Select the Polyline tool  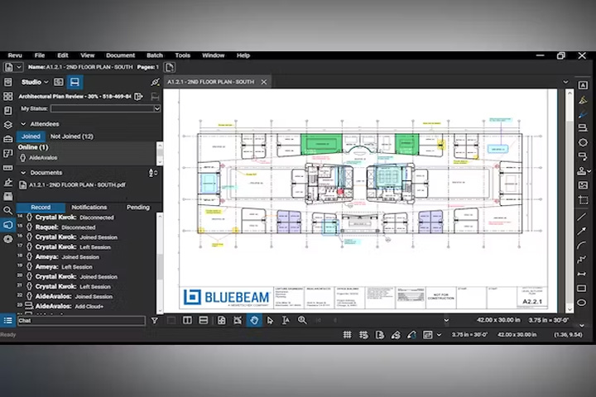[582, 260]
